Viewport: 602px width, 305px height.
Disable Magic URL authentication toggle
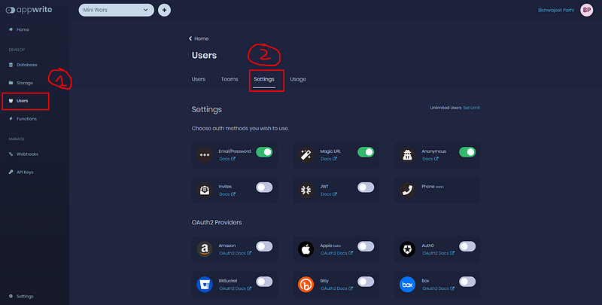366,152
